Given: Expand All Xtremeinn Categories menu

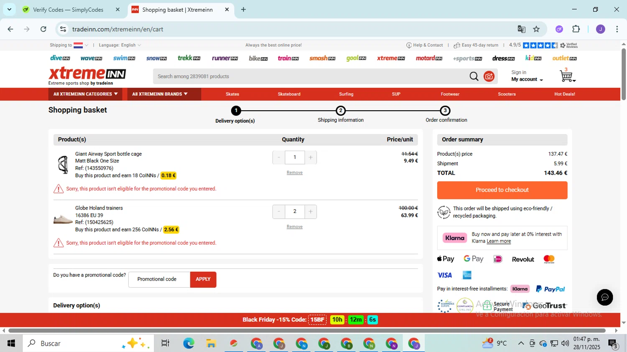Looking at the screenshot, I should pyautogui.click(x=85, y=94).
